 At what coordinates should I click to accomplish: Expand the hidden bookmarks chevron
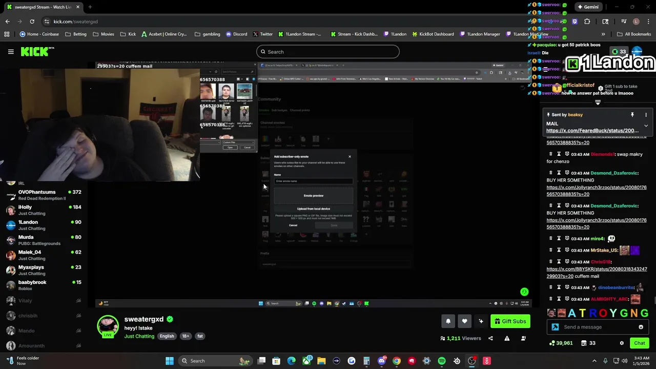pos(603,34)
